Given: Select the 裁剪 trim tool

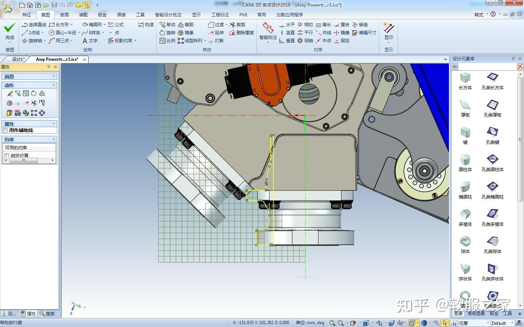Looking at the screenshot, I should click(238, 25).
